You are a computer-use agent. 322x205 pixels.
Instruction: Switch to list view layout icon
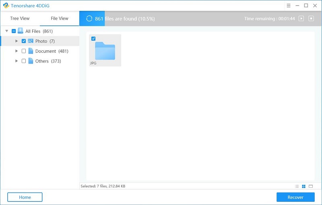[x=297, y=186]
